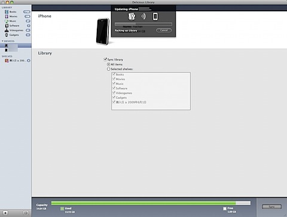The image size is (287, 217).
Task: Click the Sync button
Action: pos(272,207)
